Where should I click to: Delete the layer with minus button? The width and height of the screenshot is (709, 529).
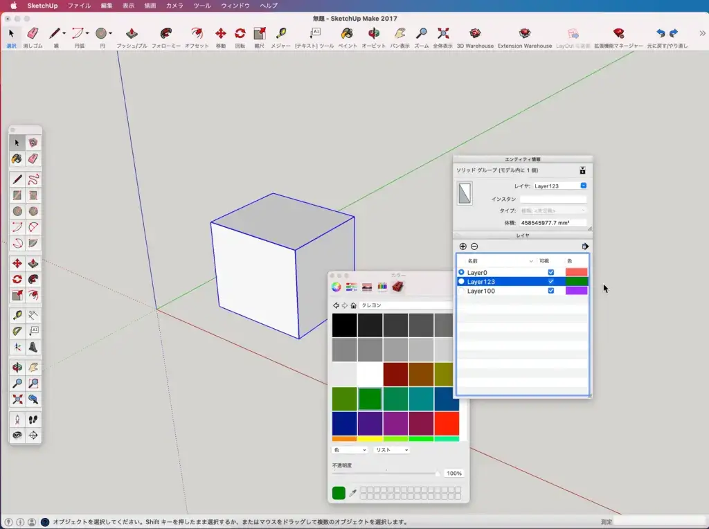474,246
